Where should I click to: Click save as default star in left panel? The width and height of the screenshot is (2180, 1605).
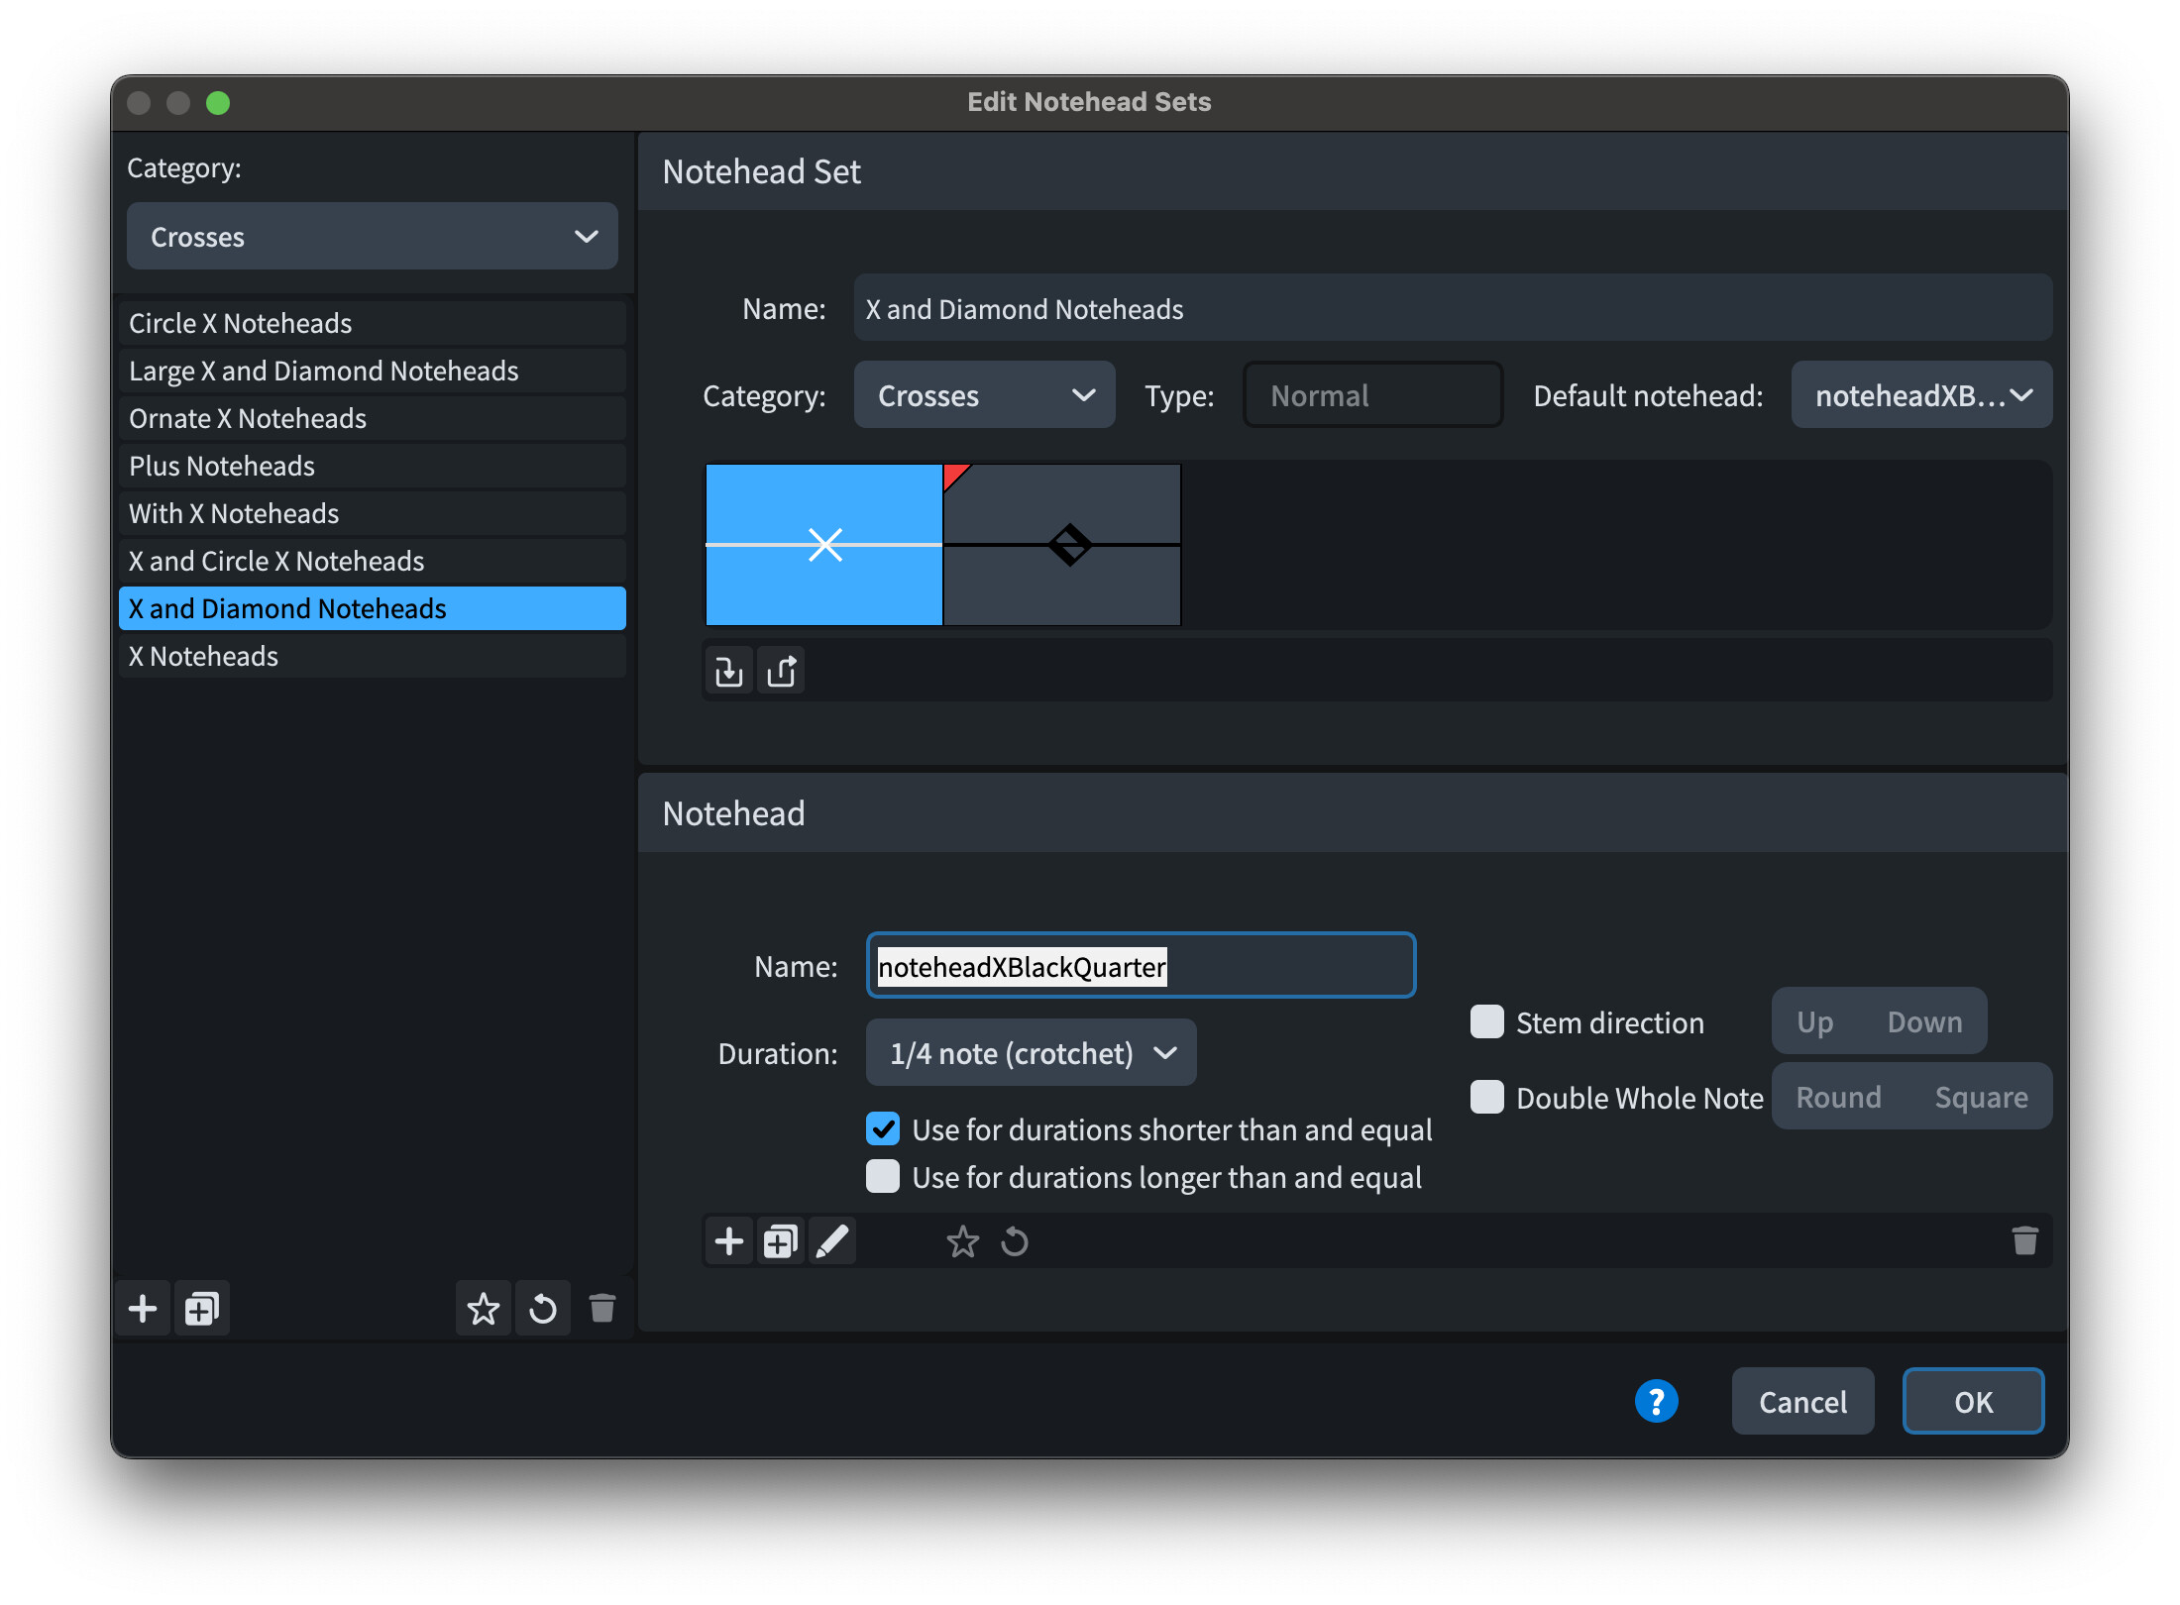pos(483,1309)
